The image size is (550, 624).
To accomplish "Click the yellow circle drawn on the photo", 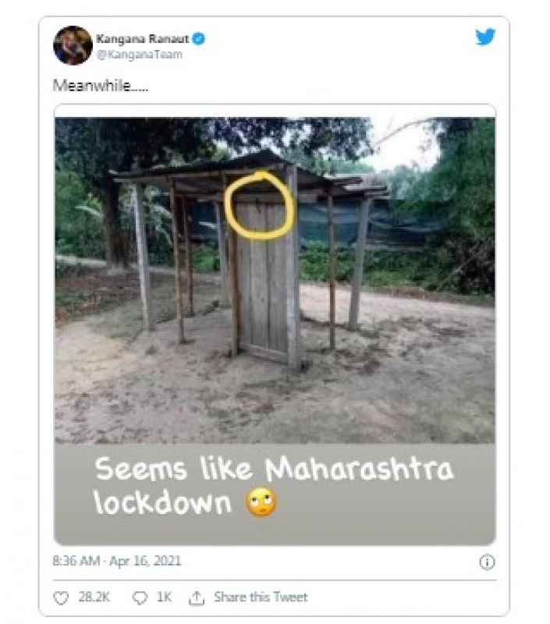I will 259,206.
